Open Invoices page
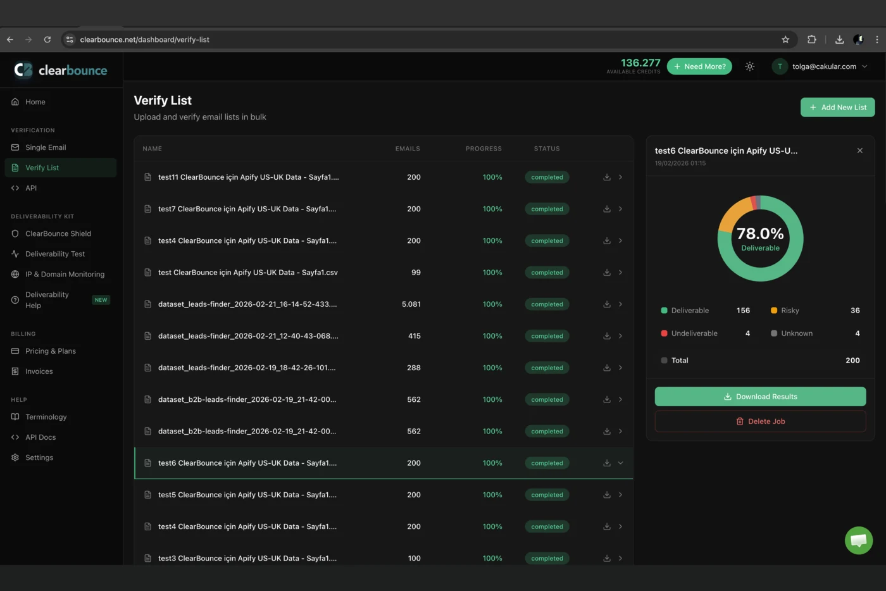Viewport: 886px width, 591px height. tap(61, 371)
